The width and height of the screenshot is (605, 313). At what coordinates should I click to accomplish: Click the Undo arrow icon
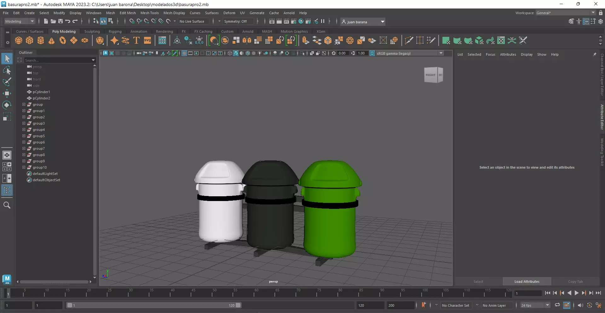tap(68, 21)
